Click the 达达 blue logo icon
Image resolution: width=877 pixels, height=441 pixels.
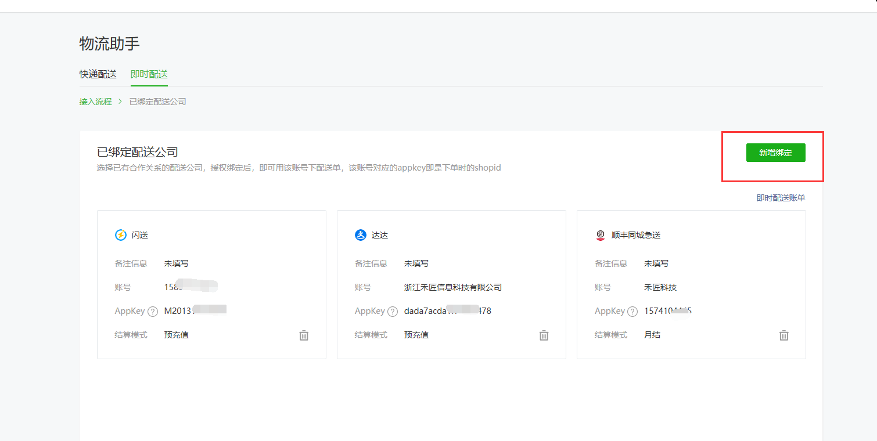361,235
